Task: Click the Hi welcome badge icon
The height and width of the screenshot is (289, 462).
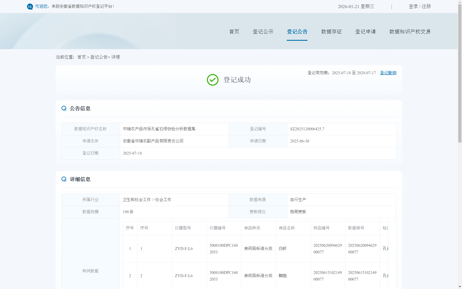Action: pyautogui.click(x=30, y=6)
